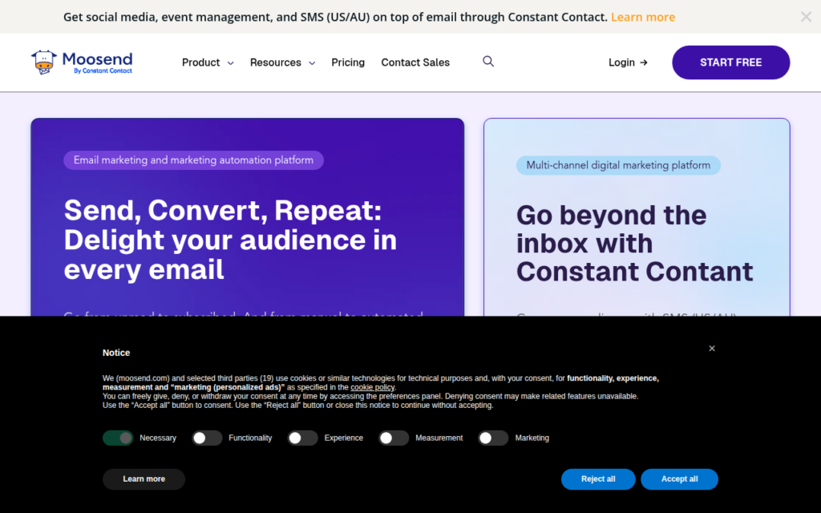821x513 pixels.
Task: Click the Moosend cow logo
Action: click(x=44, y=63)
